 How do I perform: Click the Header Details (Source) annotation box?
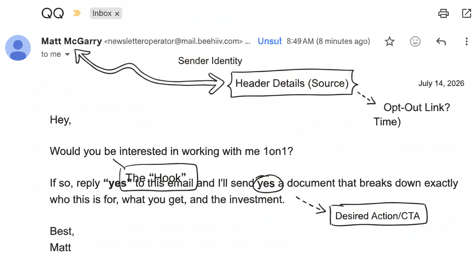[292, 84]
